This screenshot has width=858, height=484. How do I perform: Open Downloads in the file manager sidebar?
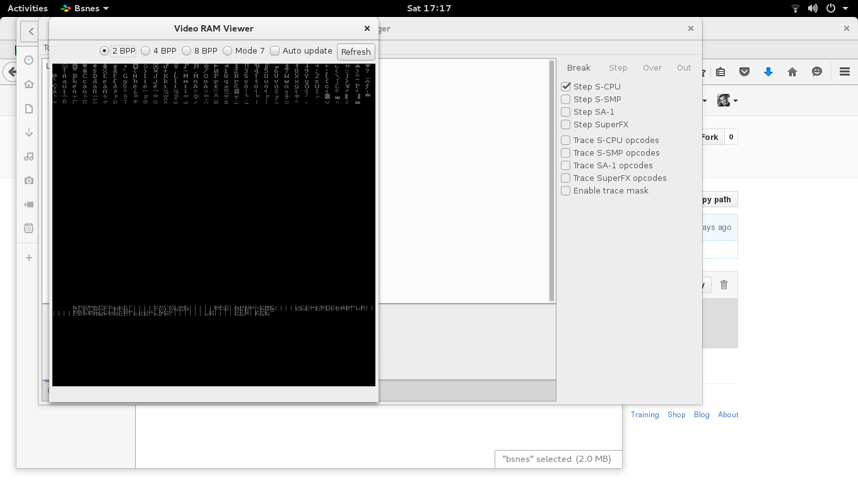(29, 133)
